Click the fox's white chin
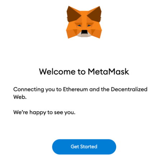 pyautogui.click(x=84, y=35)
